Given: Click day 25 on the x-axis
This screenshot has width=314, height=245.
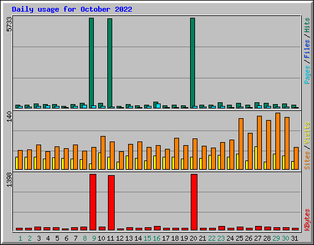Looking at the screenshot, I should pyautogui.click(x=239, y=238).
